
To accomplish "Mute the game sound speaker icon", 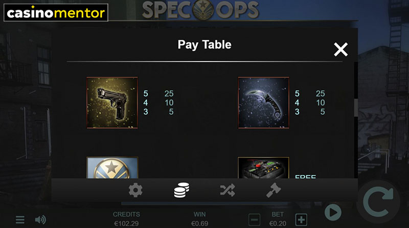I will pyautogui.click(x=40, y=220).
